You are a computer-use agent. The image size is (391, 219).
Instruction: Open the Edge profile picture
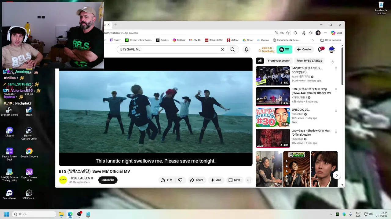point(318,33)
